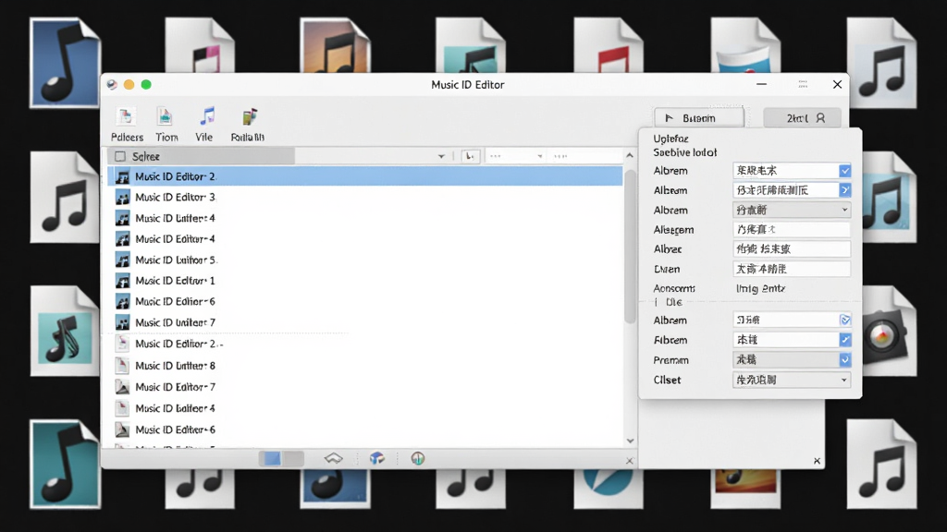Open the dotted filter dropdown right of the header icon button
This screenshot has width=947, height=532.
coord(515,156)
